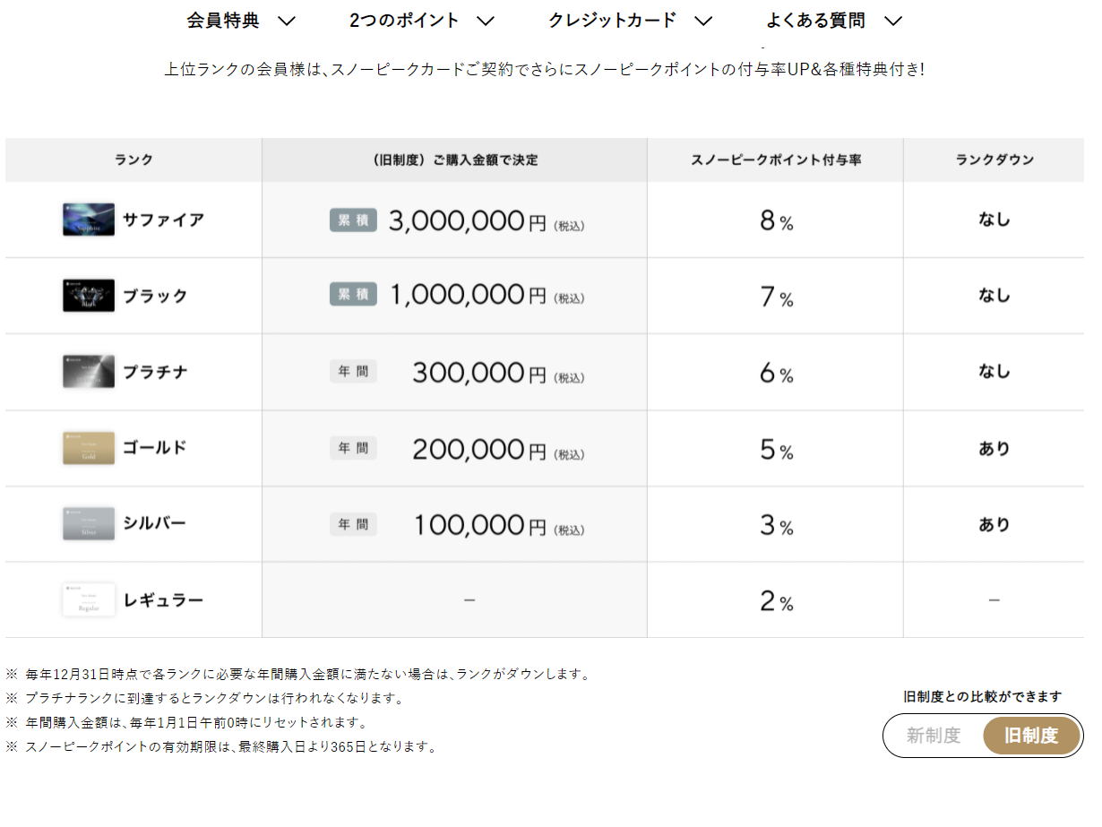Screen dimensions: 1102x827
Task: Click the ゴールド card thumbnail
Action: (89, 448)
